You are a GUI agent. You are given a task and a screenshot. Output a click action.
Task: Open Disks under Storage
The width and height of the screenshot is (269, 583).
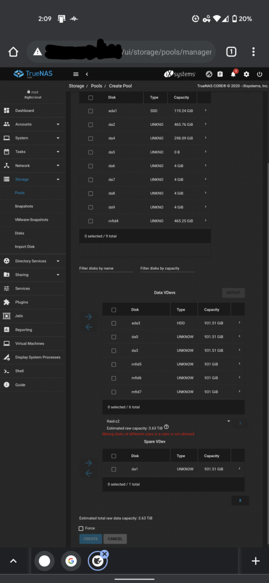click(x=19, y=233)
